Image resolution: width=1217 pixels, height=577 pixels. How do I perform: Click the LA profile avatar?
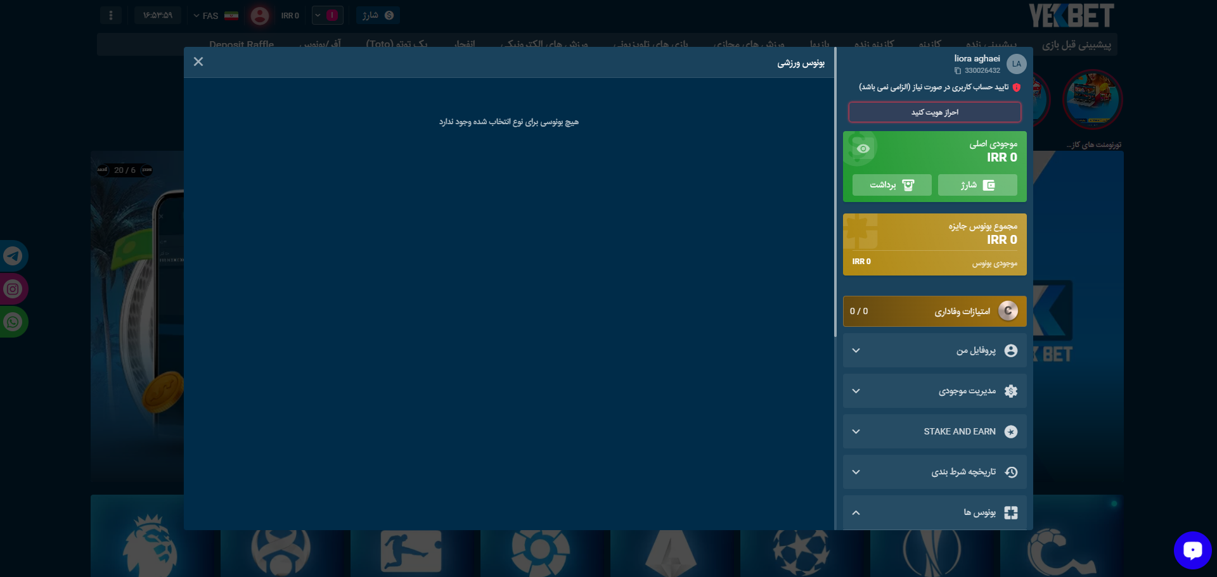pyautogui.click(x=1016, y=64)
